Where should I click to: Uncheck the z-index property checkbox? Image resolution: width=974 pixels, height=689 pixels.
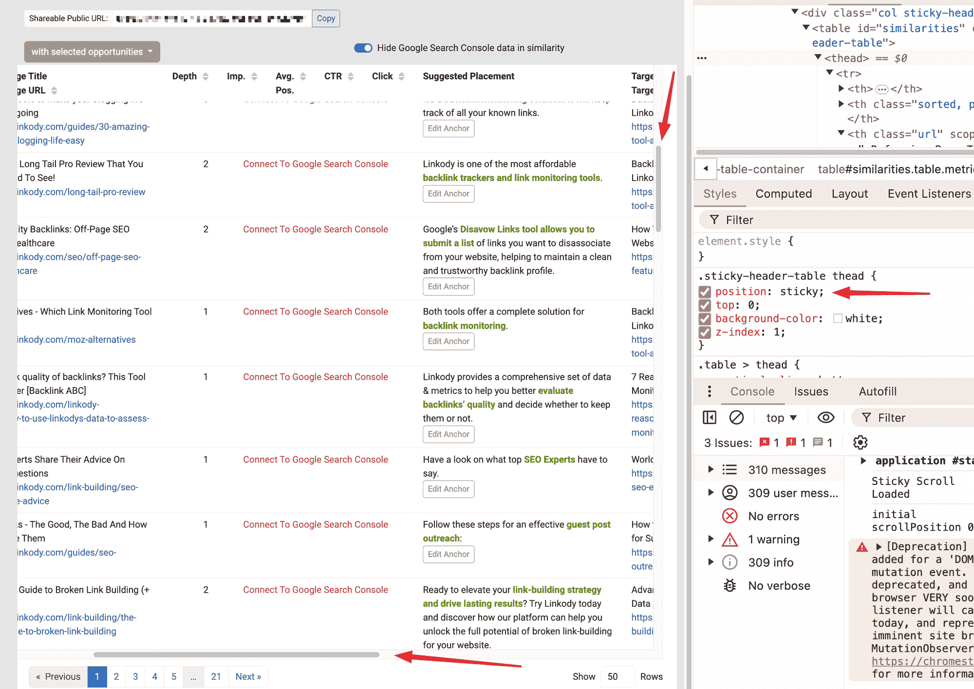[x=705, y=333]
